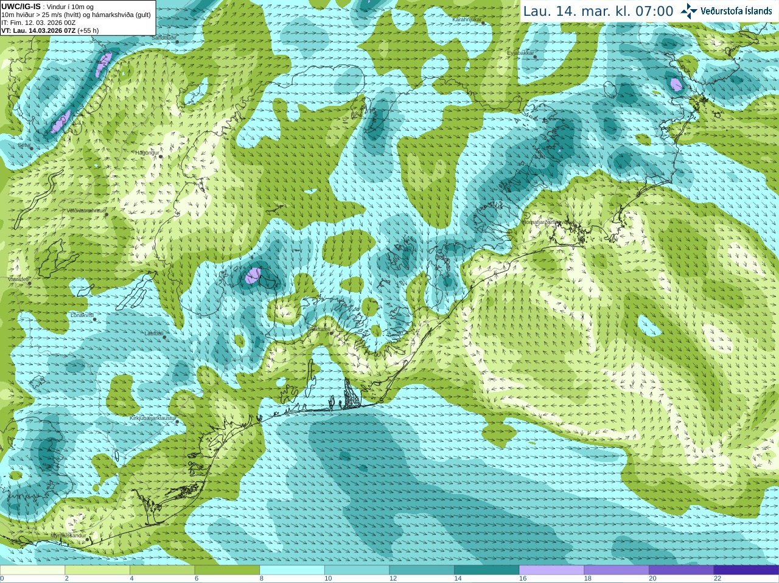Click the 'IT: Fim. 12. 03. 2026 00Z' line
The height and width of the screenshot is (583, 779).
pyautogui.click(x=38, y=23)
